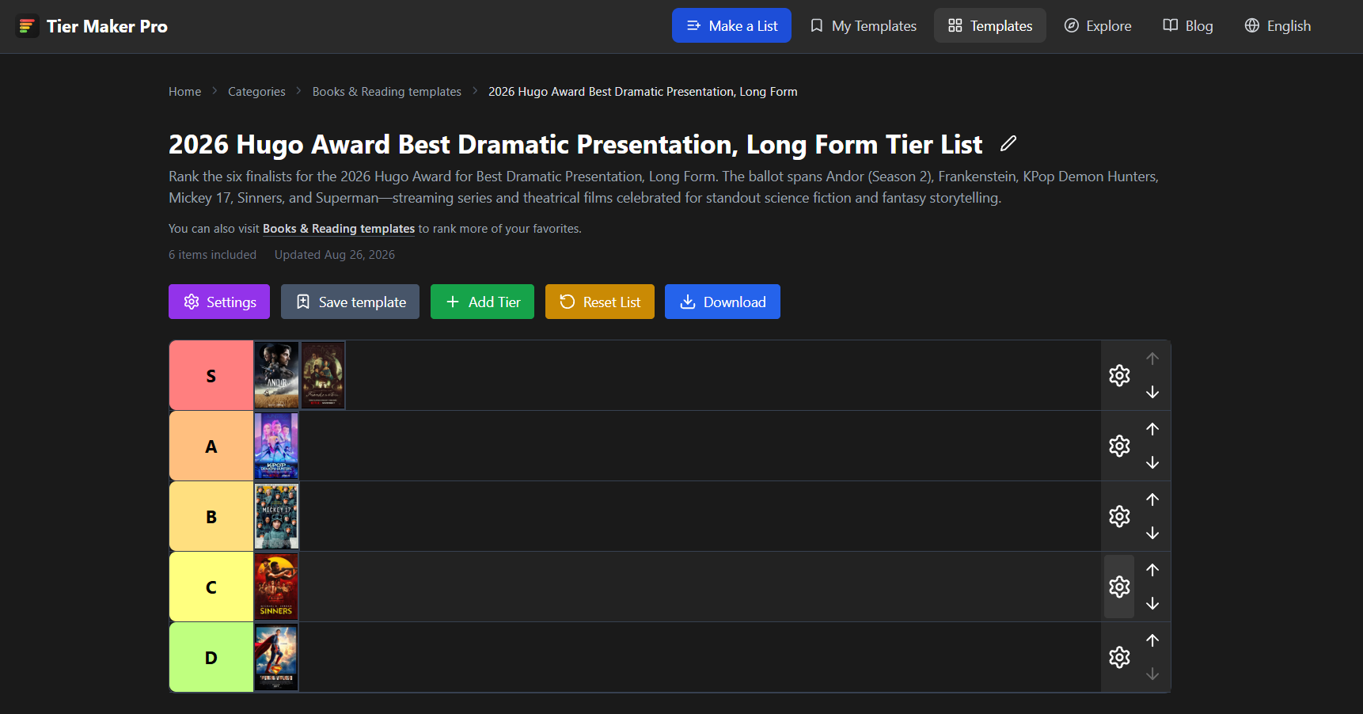The image size is (1363, 714).
Task: Click the green D tier label
Action: tap(211, 657)
